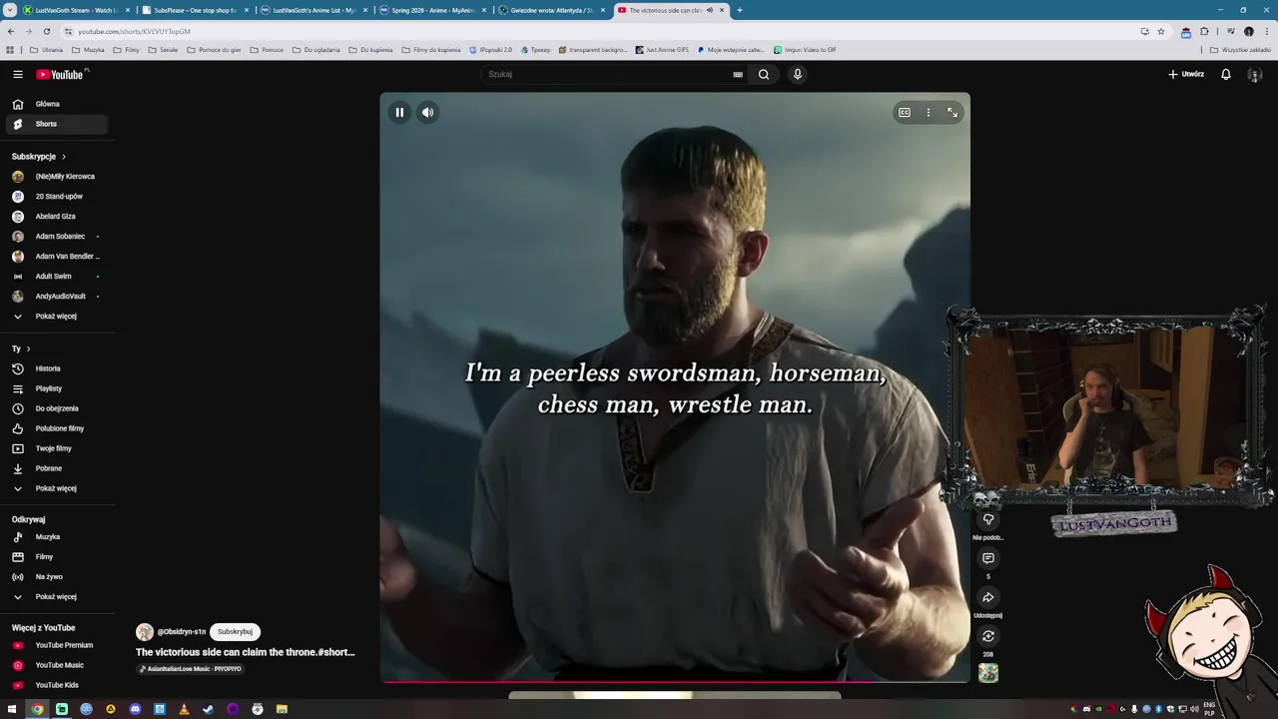Open Adult Swim channel subscription
This screenshot has height=719, width=1278.
56,277
